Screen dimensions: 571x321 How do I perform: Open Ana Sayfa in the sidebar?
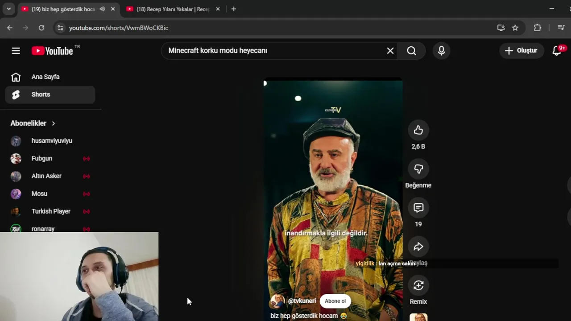50,77
